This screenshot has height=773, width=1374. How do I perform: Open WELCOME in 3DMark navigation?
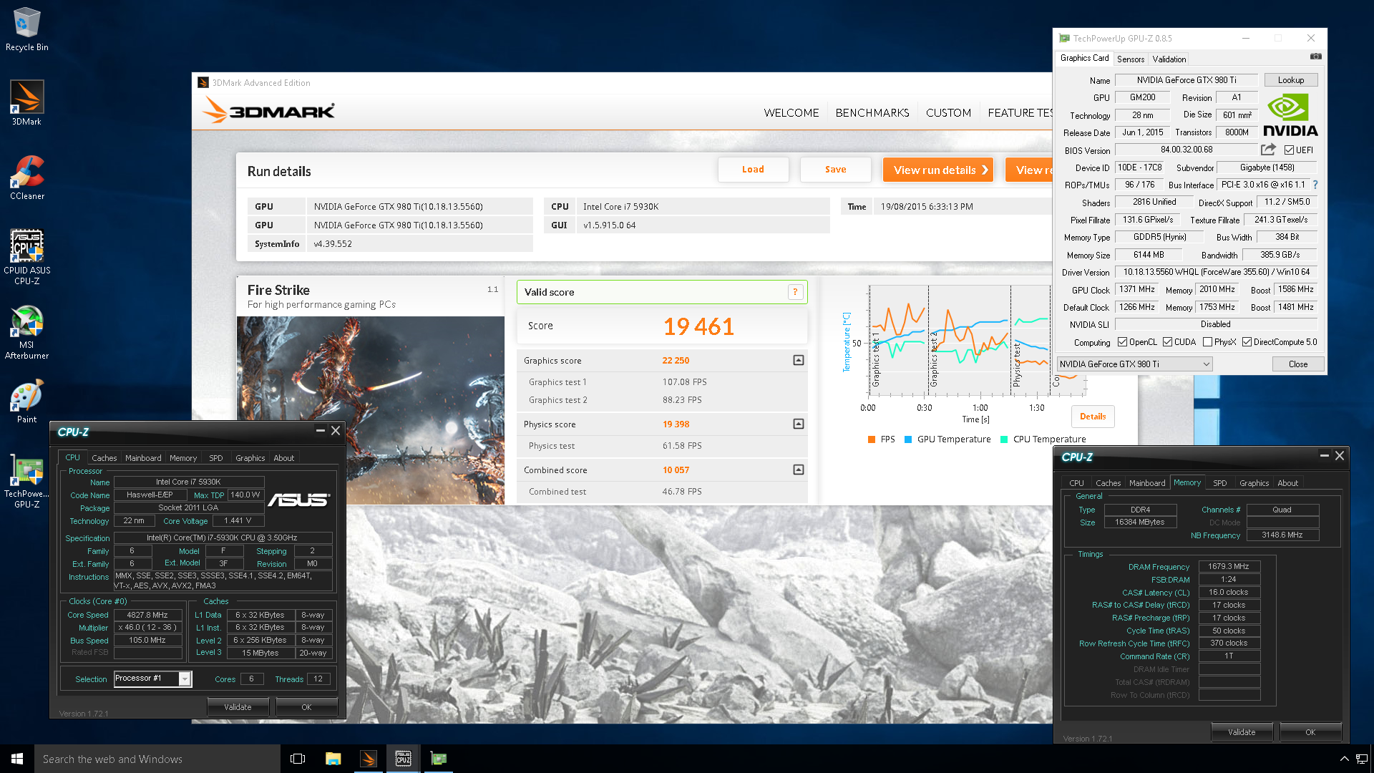791,113
